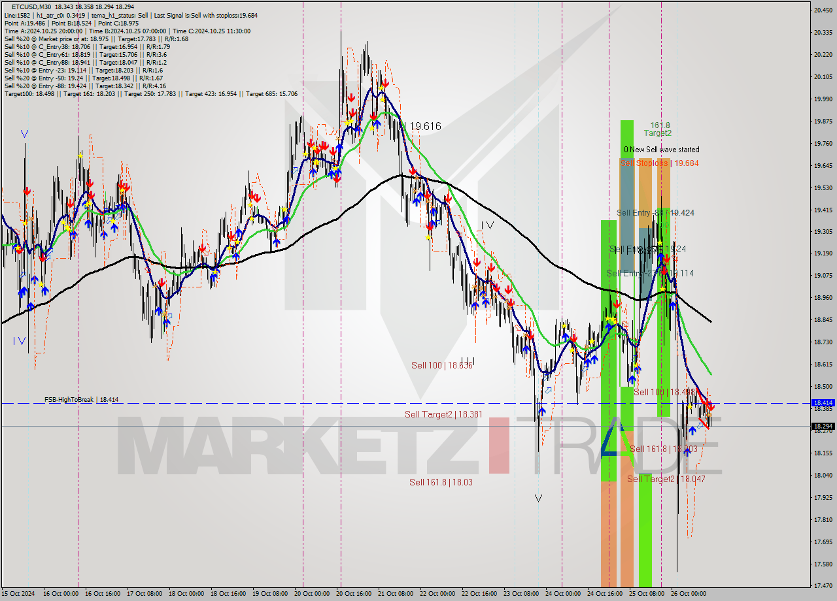The height and width of the screenshot is (601, 837).
Task: Click the ETCUSD,M30 symbol title
Action: (x=31, y=6)
